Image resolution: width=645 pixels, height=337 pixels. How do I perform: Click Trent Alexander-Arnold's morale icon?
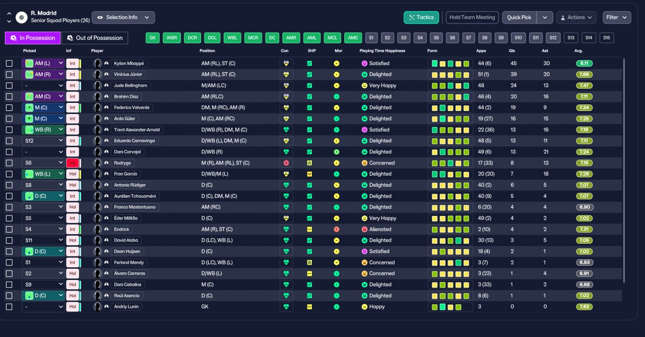337,130
